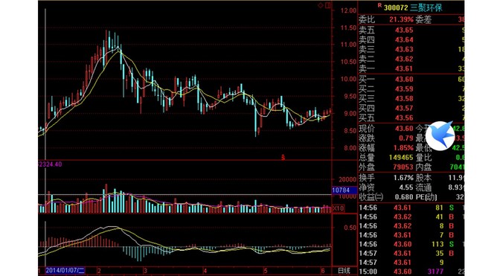This screenshot has height=276, width=491.
Task: Select the 卖一 ask price 43.61 row
Action: pyautogui.click(x=411, y=68)
